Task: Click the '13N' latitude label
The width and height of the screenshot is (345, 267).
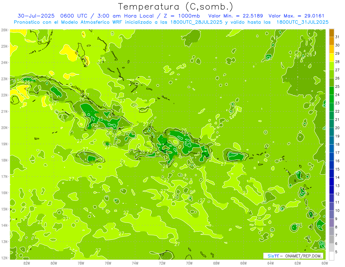Action: (4, 241)
